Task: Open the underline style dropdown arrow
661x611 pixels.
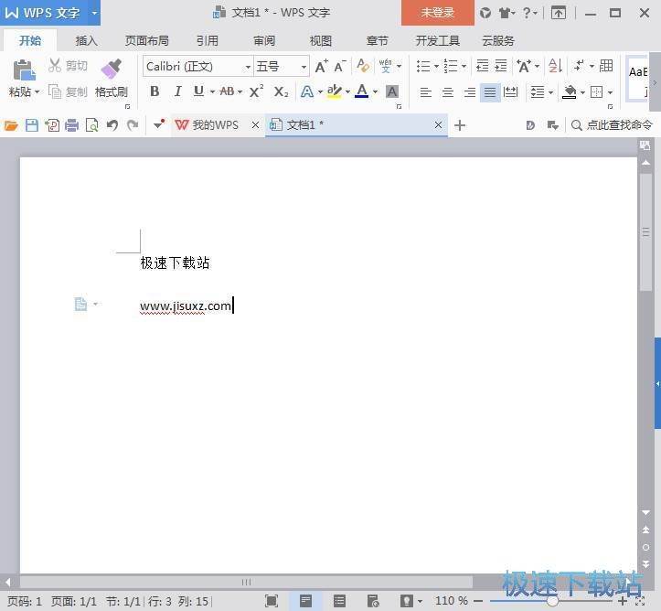Action: point(212,91)
